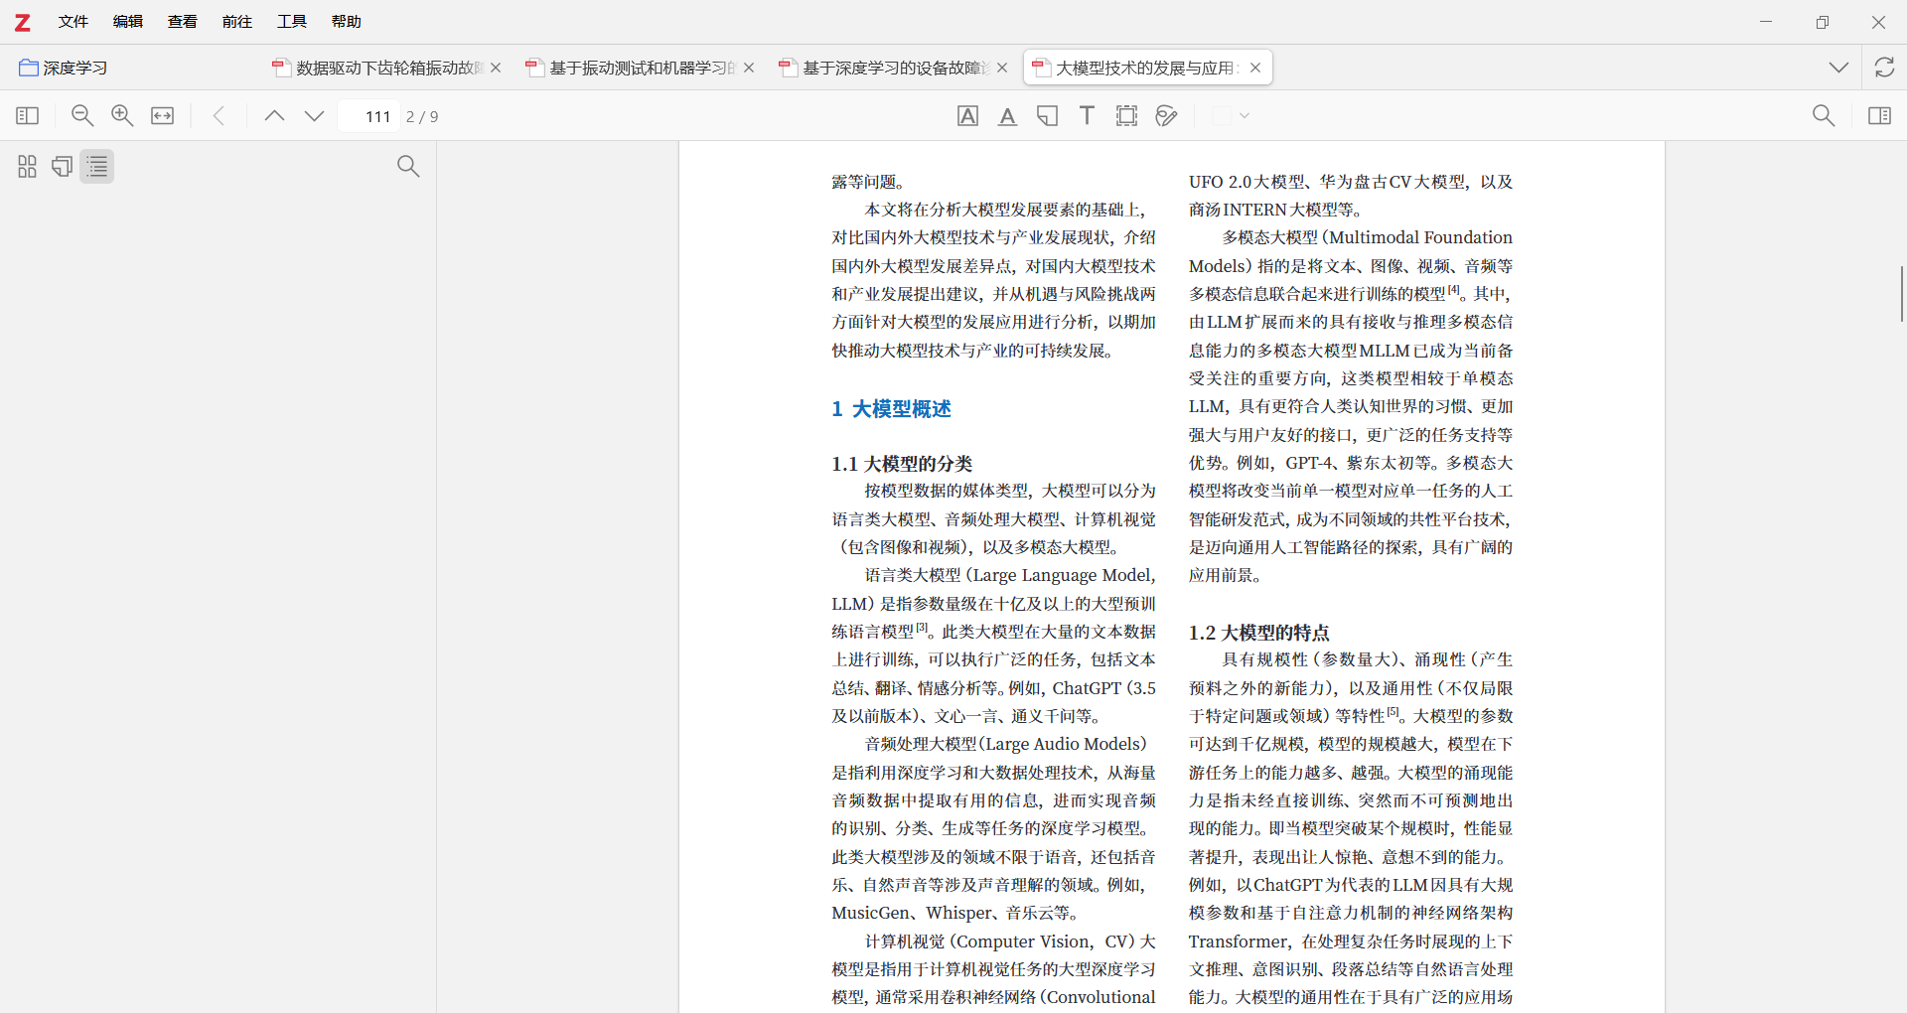This screenshot has width=1907, height=1013.
Task: Switch to the 深度学习 library tab
Action: click(64, 68)
